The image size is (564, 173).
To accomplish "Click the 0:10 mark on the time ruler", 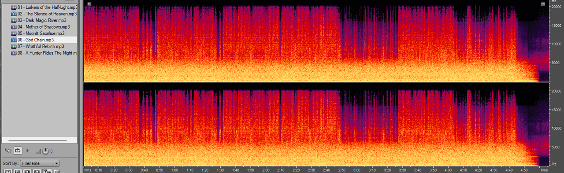I will coord(99,169).
